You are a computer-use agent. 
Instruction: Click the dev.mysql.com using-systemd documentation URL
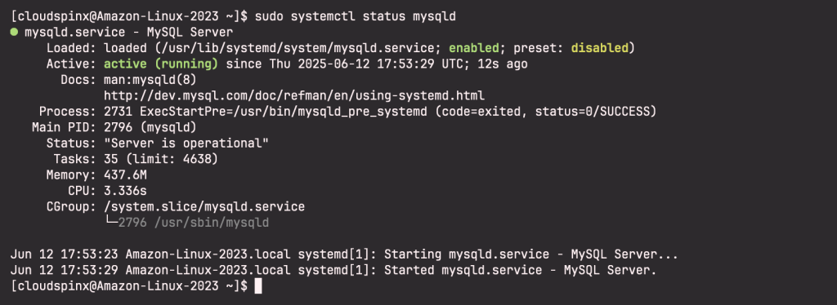[294, 95]
